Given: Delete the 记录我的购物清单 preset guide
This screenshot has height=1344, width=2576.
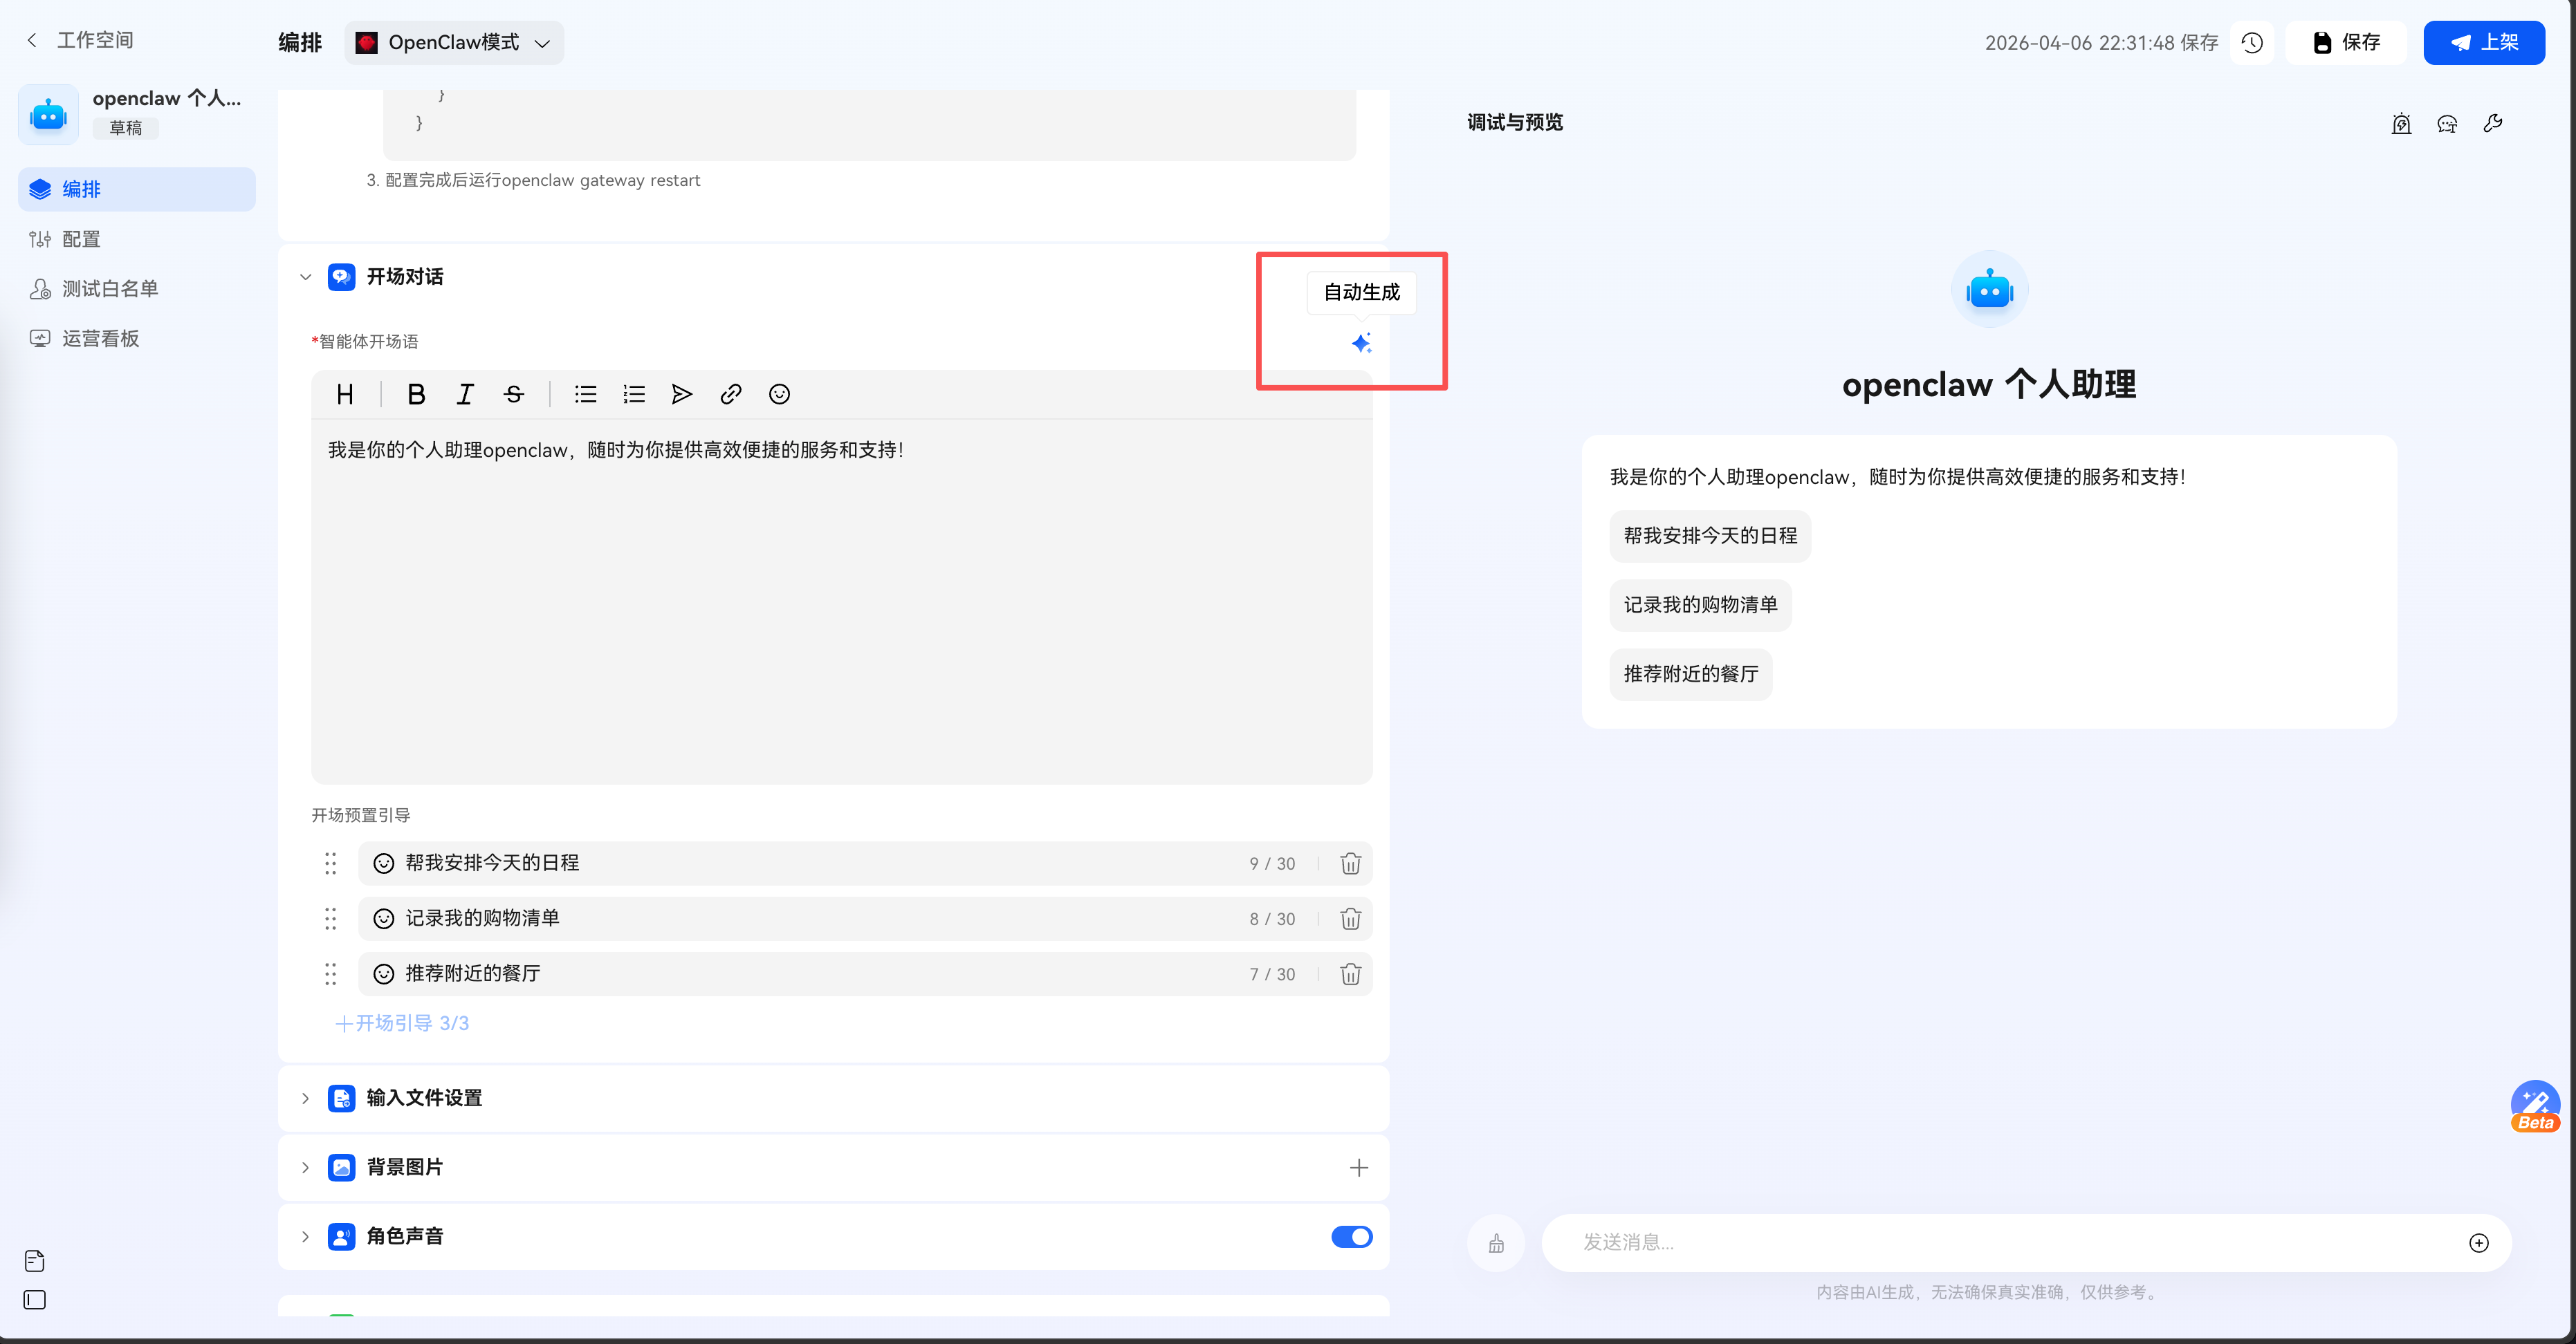Looking at the screenshot, I should tap(1350, 918).
